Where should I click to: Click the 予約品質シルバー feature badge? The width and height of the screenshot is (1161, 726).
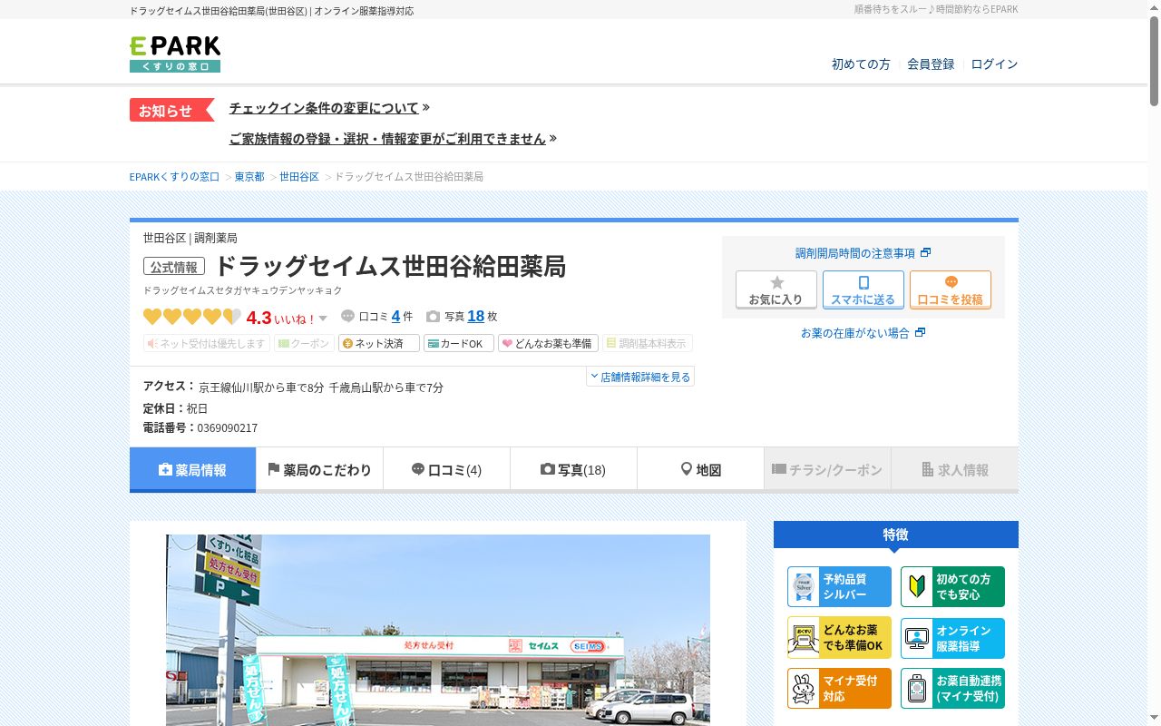[840, 587]
